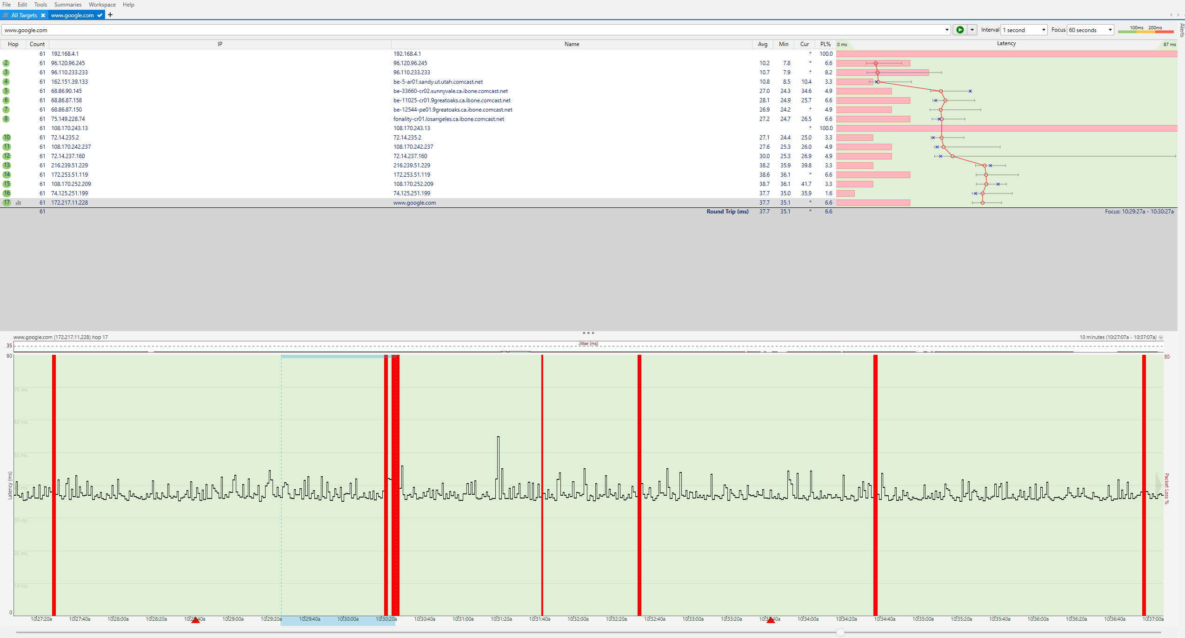Image resolution: width=1185 pixels, height=638 pixels.
Task: Click the checkmark icon on www.google.com tab
Action: 100,15
